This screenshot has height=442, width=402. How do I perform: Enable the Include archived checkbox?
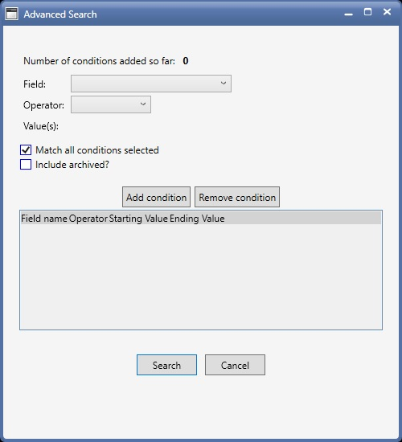tap(26, 165)
